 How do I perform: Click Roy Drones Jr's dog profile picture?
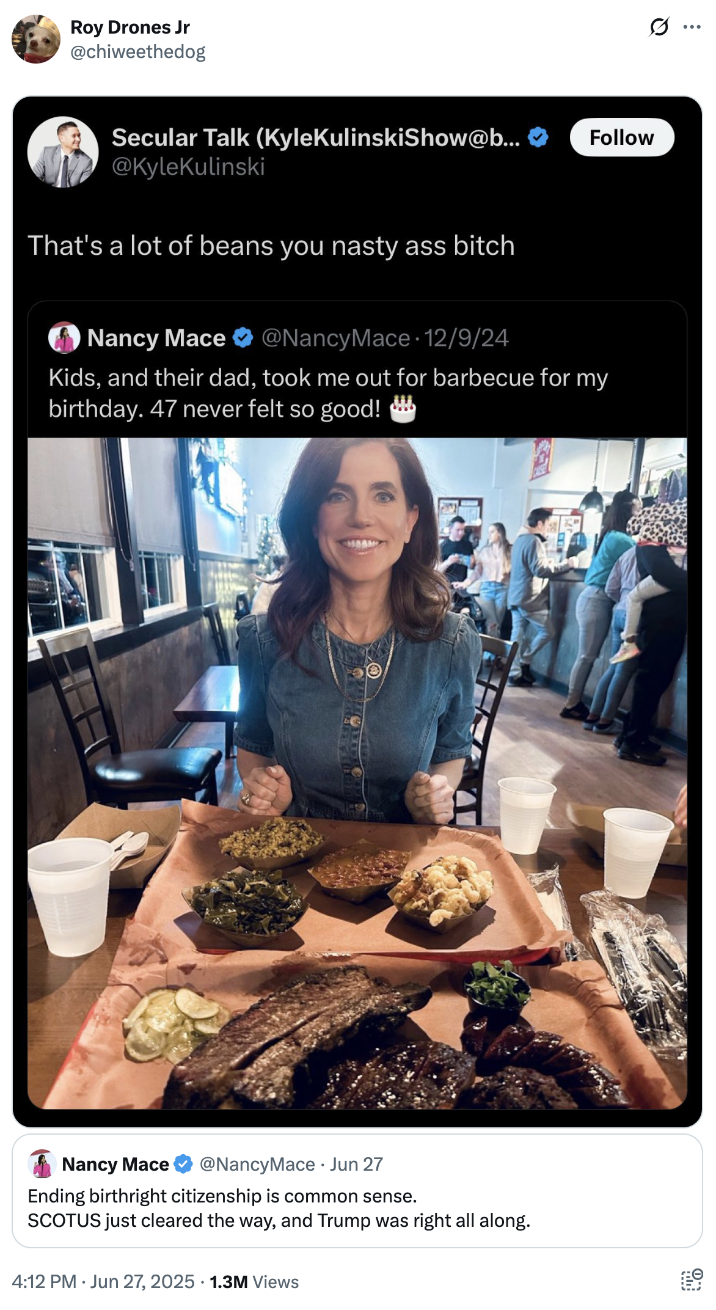pos(36,39)
